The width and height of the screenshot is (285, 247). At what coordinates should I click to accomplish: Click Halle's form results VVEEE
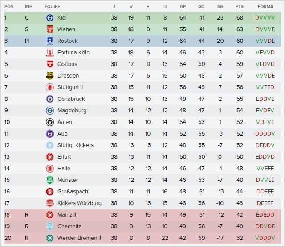[265, 169]
